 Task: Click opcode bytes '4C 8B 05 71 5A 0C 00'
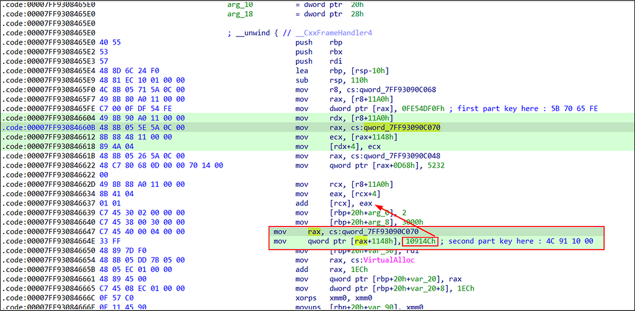point(142,89)
